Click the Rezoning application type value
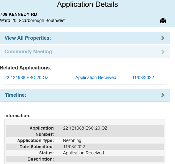Screen dimensions: 175x164 pyautogui.click(x=72, y=141)
